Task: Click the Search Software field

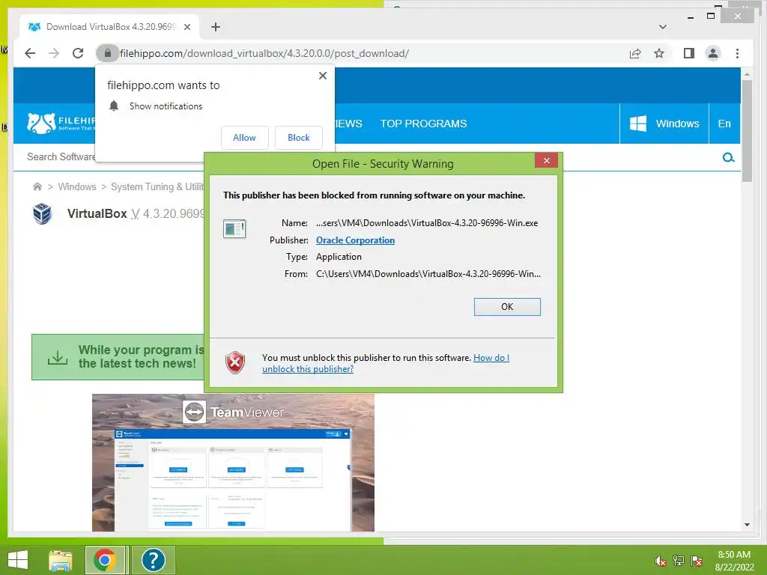Action: pyautogui.click(x=61, y=157)
